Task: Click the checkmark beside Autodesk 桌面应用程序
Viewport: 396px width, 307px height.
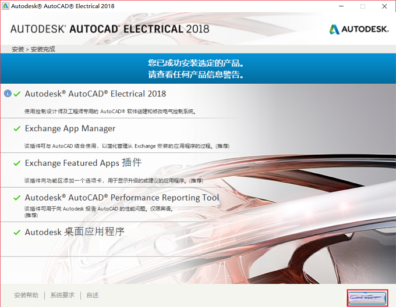Action: tap(17, 233)
